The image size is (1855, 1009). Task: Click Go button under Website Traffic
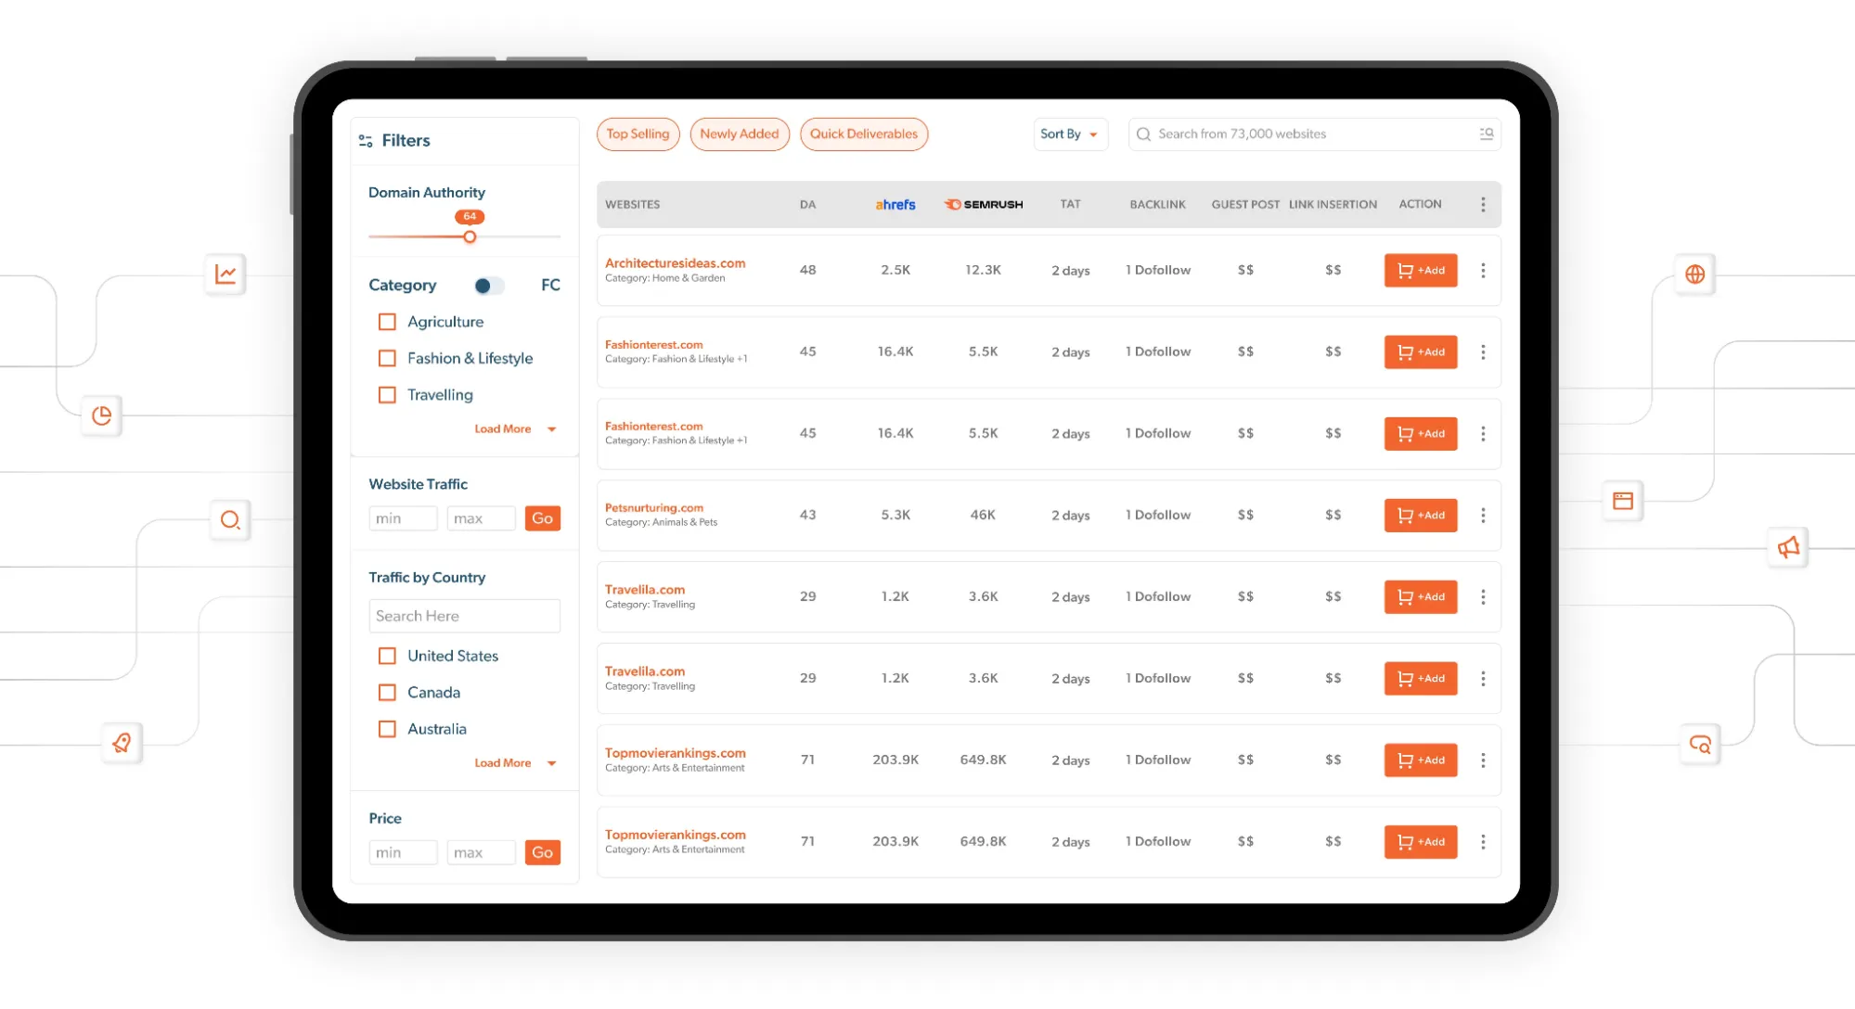(x=543, y=519)
